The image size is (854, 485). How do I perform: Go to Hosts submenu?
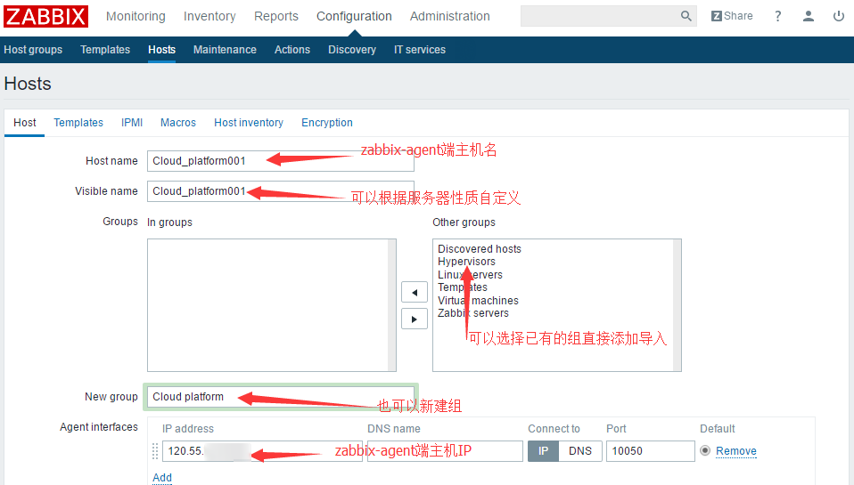pyautogui.click(x=161, y=50)
